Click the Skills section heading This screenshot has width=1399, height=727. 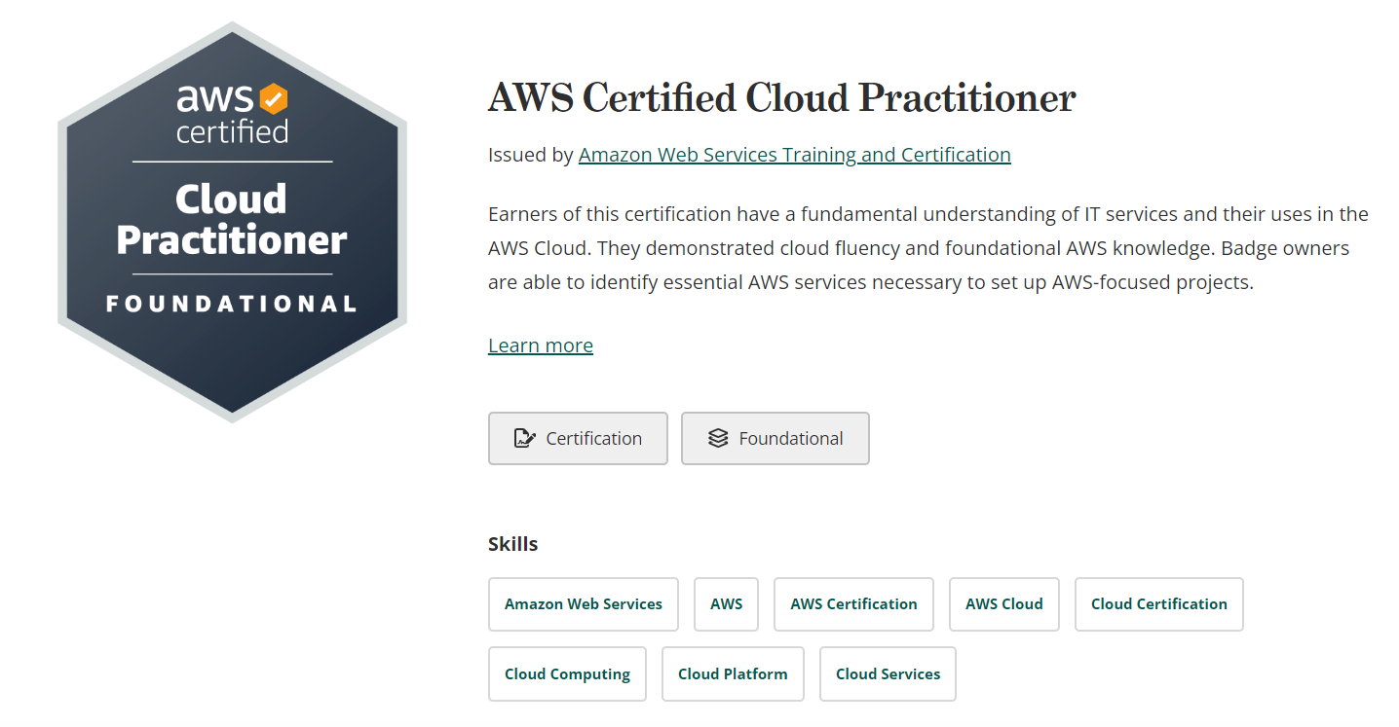513,544
